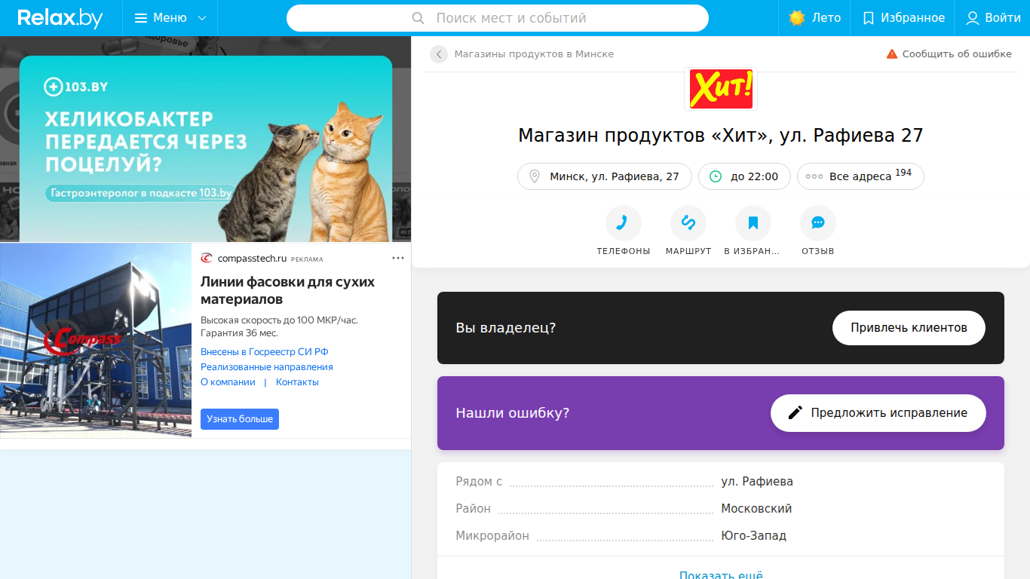Click the Московский district value

click(756, 509)
